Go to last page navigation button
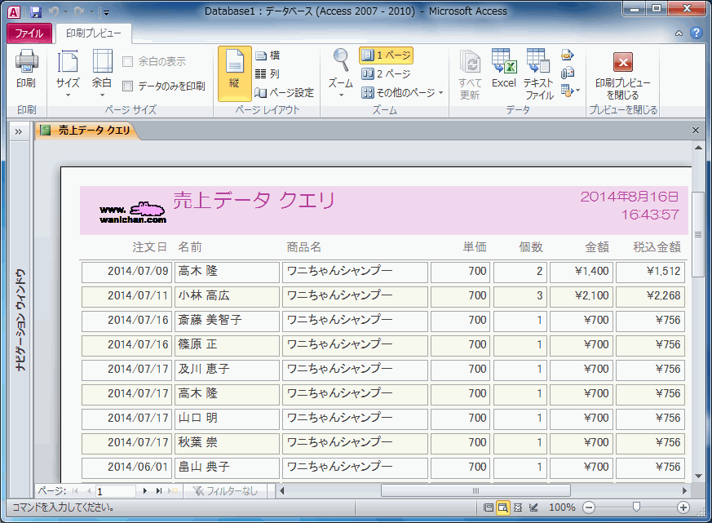This screenshot has height=523, width=712. [x=159, y=490]
